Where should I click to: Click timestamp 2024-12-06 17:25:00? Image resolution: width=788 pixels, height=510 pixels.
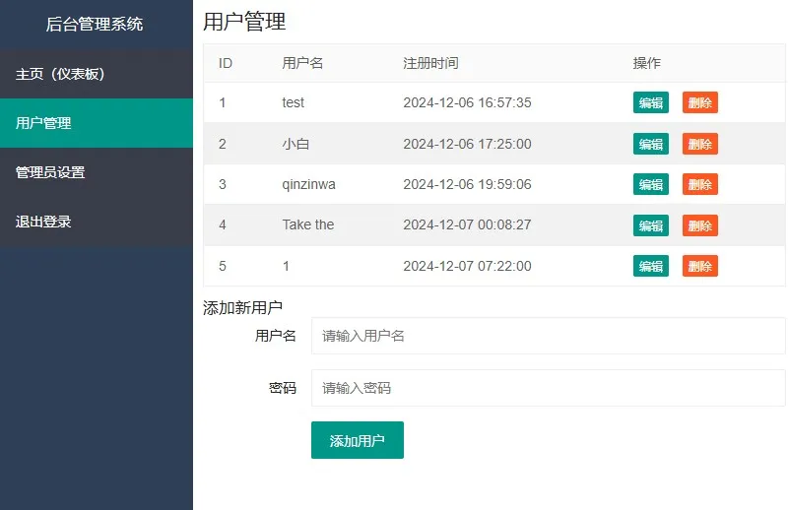click(x=467, y=144)
